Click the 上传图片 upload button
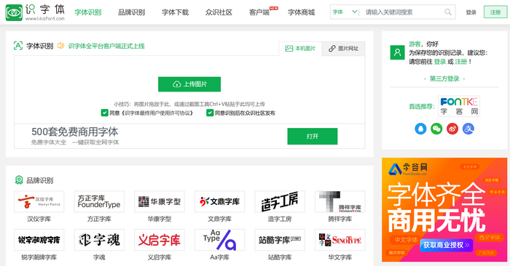 189,84
